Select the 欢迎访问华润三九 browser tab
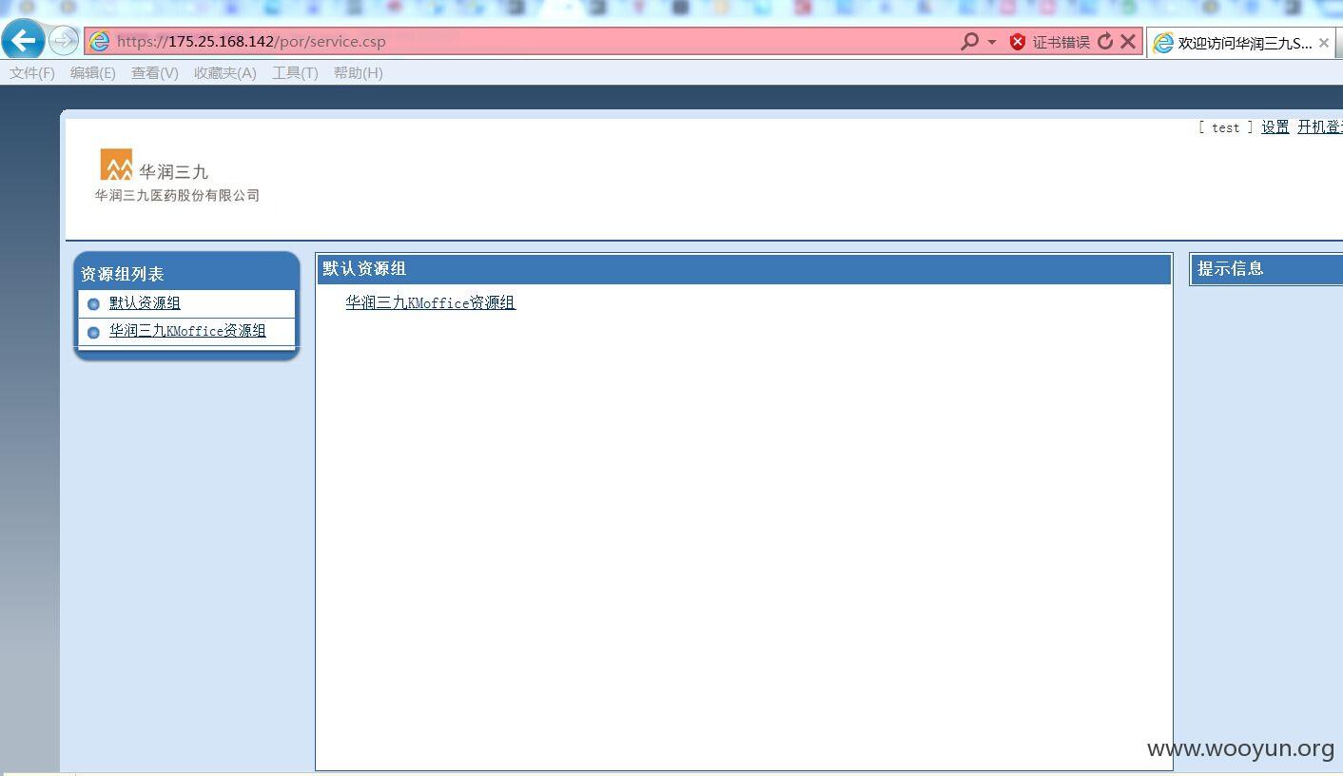The height and width of the screenshot is (776, 1343). [1241, 43]
